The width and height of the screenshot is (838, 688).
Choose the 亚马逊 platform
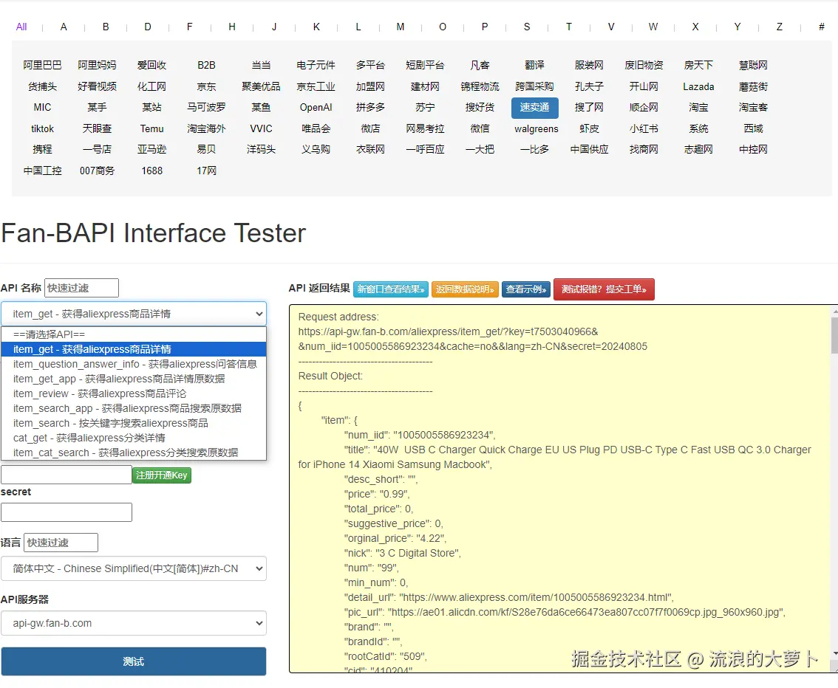(x=151, y=149)
